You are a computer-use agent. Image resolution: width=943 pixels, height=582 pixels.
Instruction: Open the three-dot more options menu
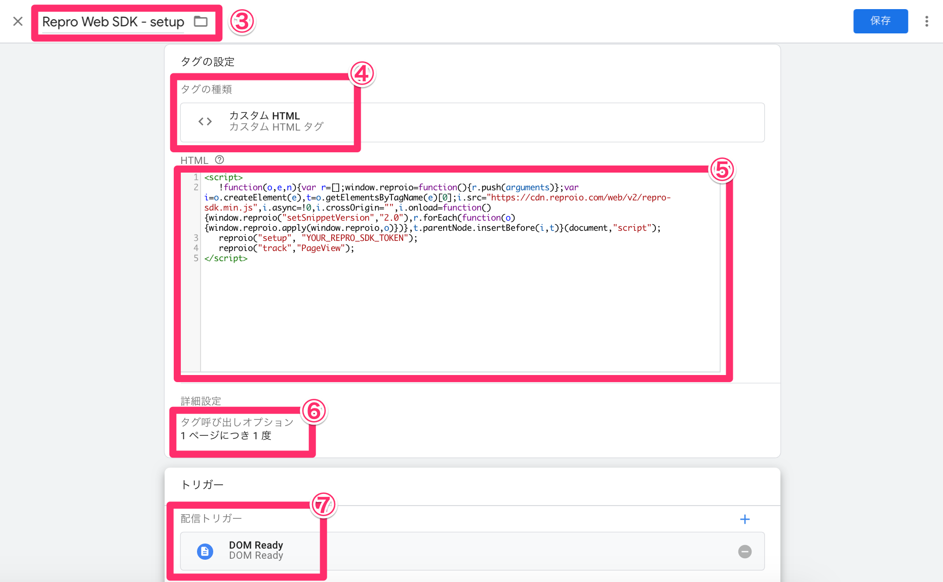(x=926, y=21)
